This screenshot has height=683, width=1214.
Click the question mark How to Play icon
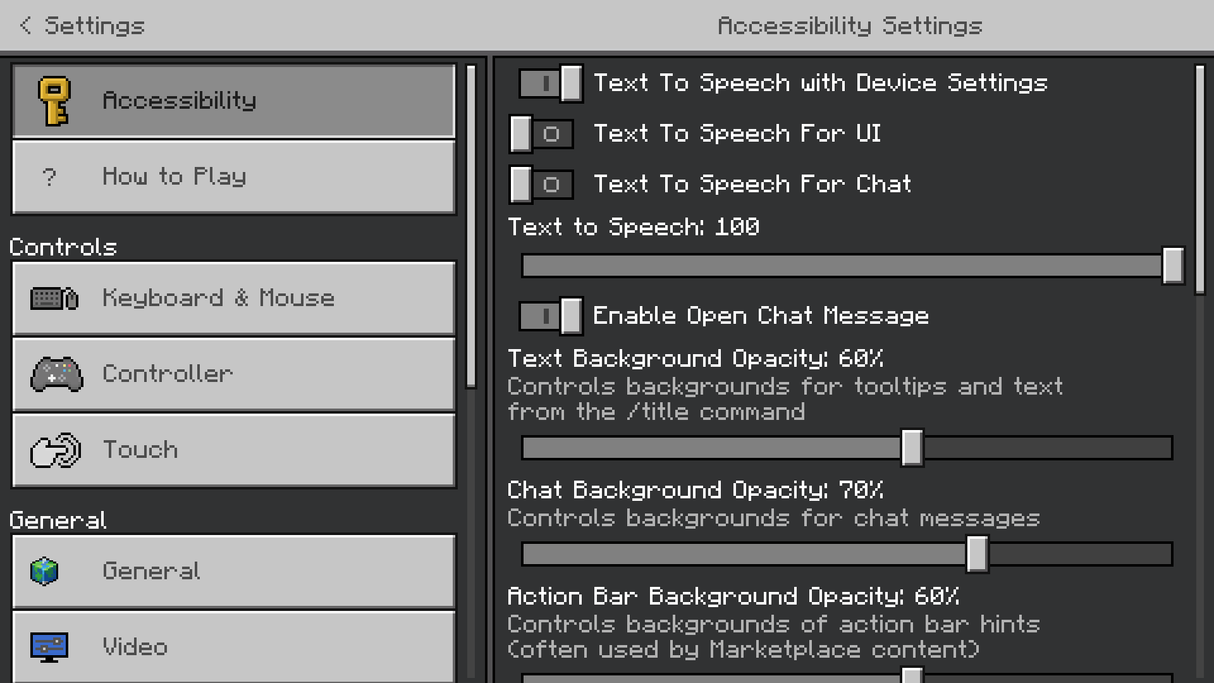click(49, 177)
